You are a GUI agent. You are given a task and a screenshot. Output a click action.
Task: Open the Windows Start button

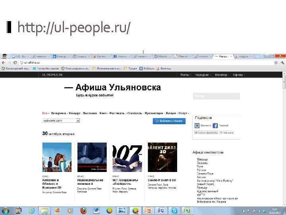pyautogui.click(x=6, y=211)
